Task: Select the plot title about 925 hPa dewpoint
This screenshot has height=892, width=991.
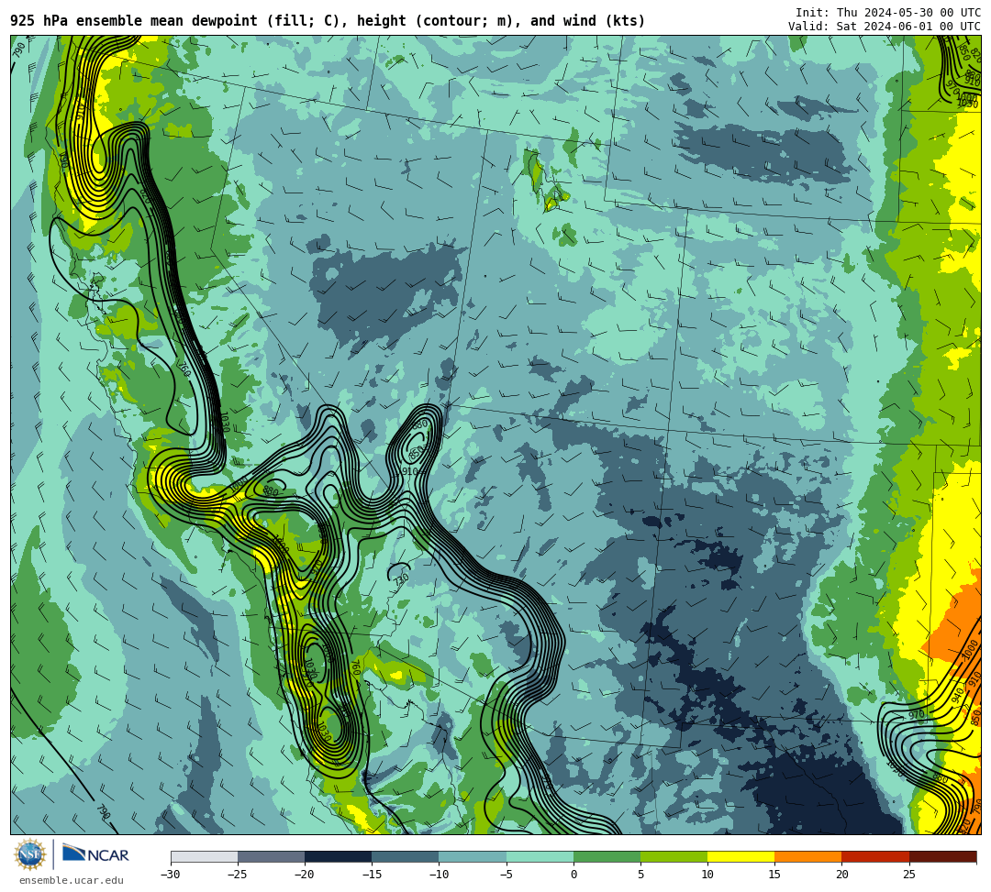Action: [328, 21]
